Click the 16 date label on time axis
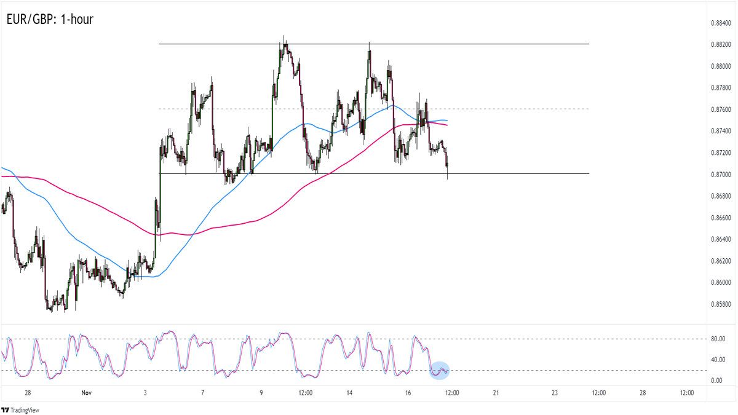The height and width of the screenshot is (415, 738). tap(408, 393)
